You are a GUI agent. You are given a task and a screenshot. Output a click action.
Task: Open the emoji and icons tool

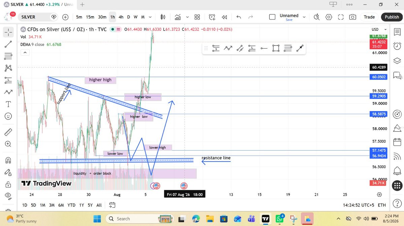[x=8, y=116]
